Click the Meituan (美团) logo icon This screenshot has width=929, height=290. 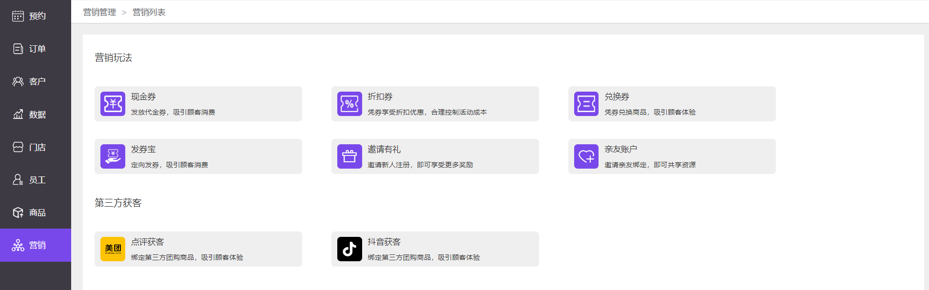click(x=113, y=249)
